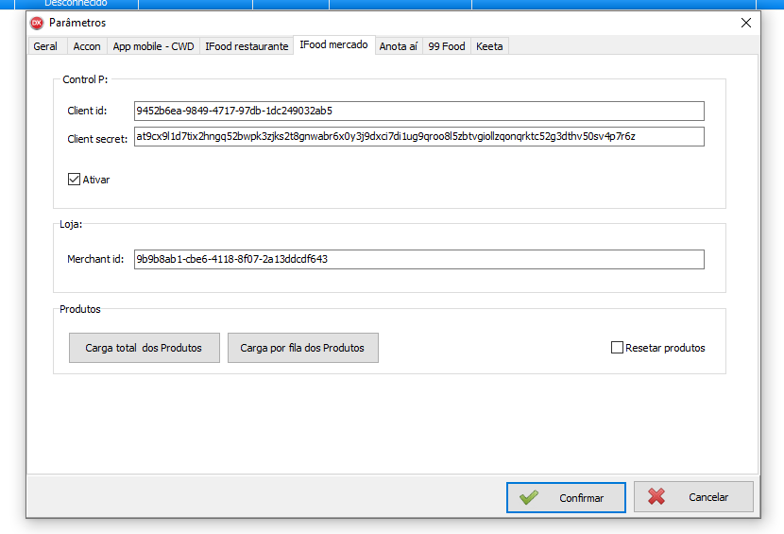Go to the Keeta tab

(x=489, y=46)
